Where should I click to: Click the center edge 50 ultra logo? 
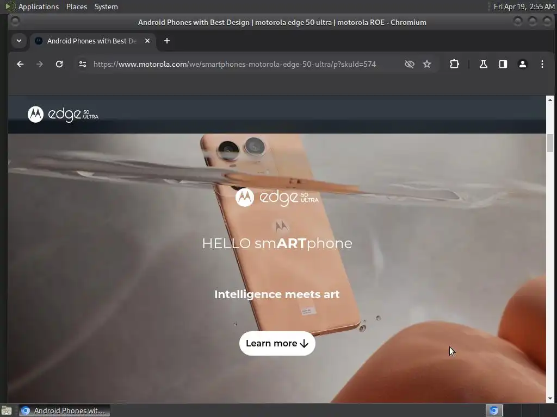tap(277, 197)
